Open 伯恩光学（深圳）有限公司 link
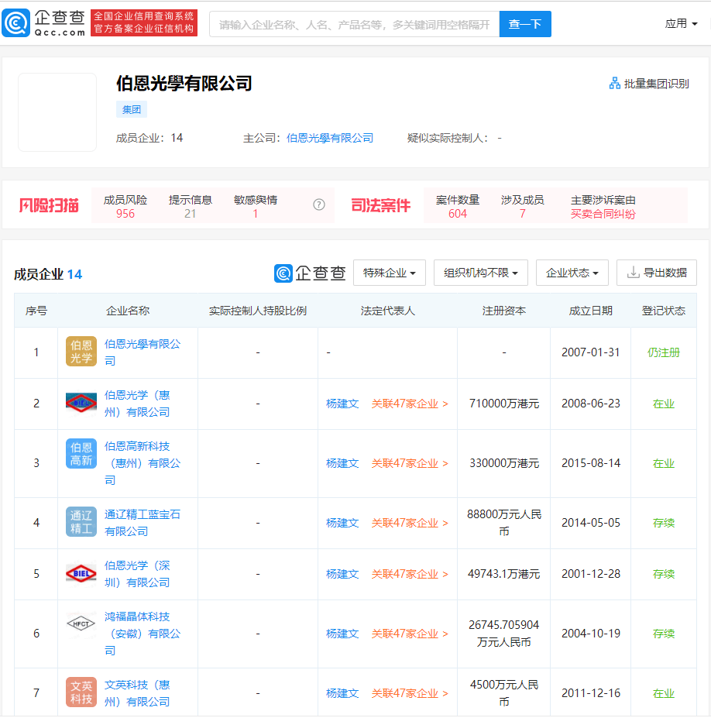This screenshot has height=718, width=711. (137, 574)
